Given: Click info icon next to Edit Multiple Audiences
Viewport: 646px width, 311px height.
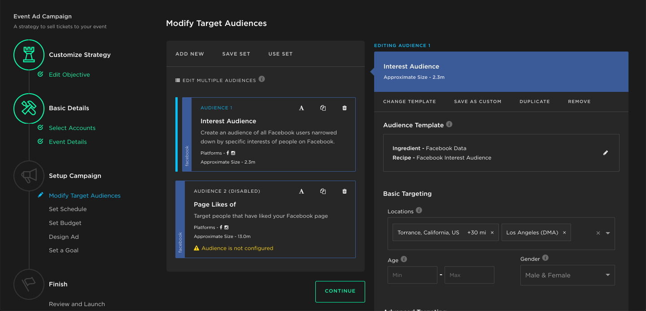Looking at the screenshot, I should [262, 79].
